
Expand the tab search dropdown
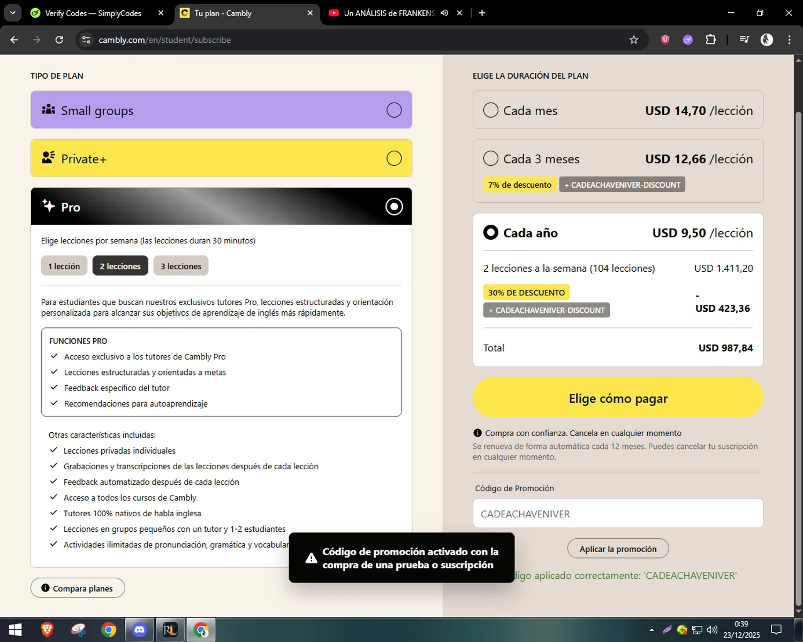pyautogui.click(x=12, y=13)
